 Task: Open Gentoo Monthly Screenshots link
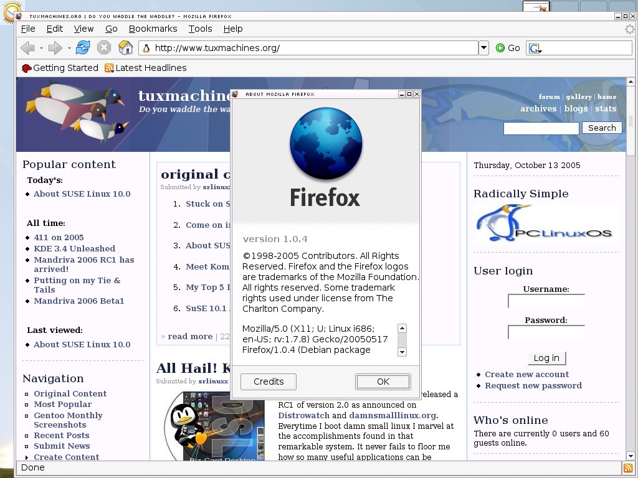[x=68, y=420]
